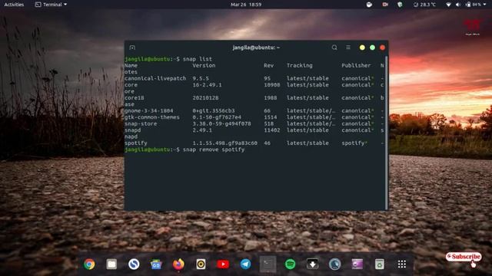Launch Firefox from the dock
The width and height of the screenshot is (492, 276).
[178, 264]
